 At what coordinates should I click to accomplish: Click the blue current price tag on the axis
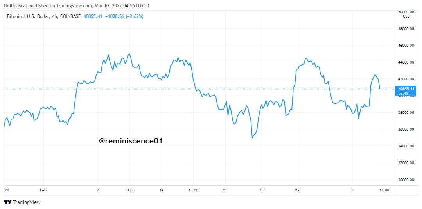[405, 90]
